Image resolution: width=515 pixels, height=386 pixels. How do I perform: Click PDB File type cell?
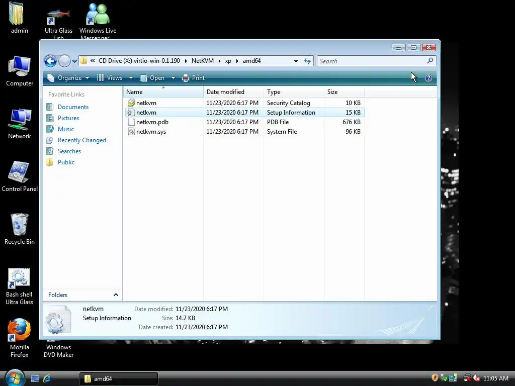point(278,122)
